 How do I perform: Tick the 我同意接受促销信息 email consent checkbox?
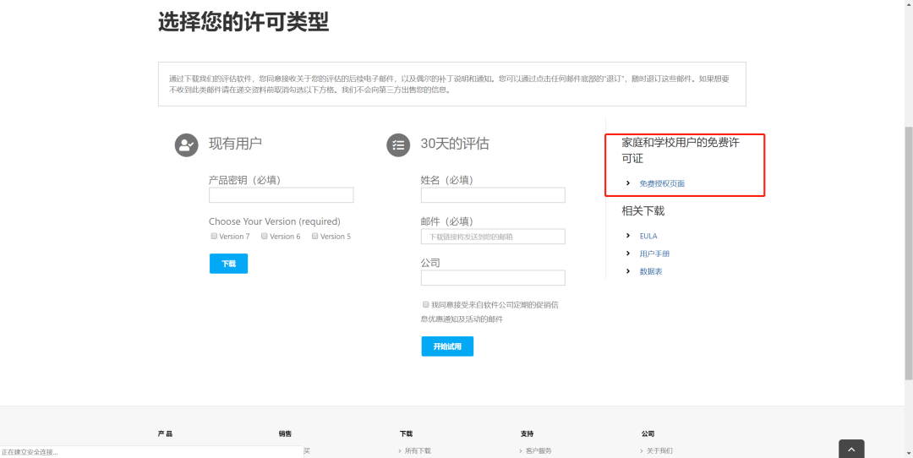[x=425, y=303]
